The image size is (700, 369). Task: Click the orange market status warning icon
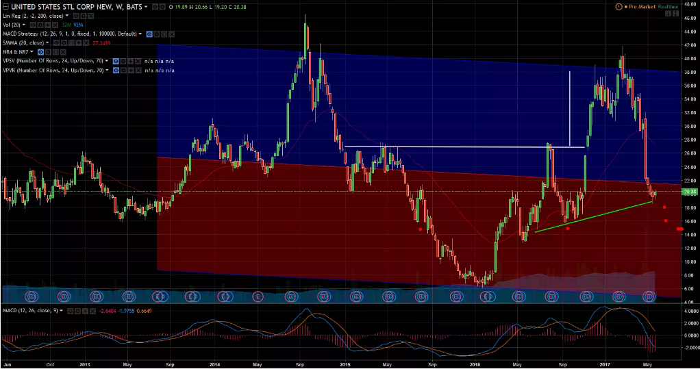[x=618, y=7]
